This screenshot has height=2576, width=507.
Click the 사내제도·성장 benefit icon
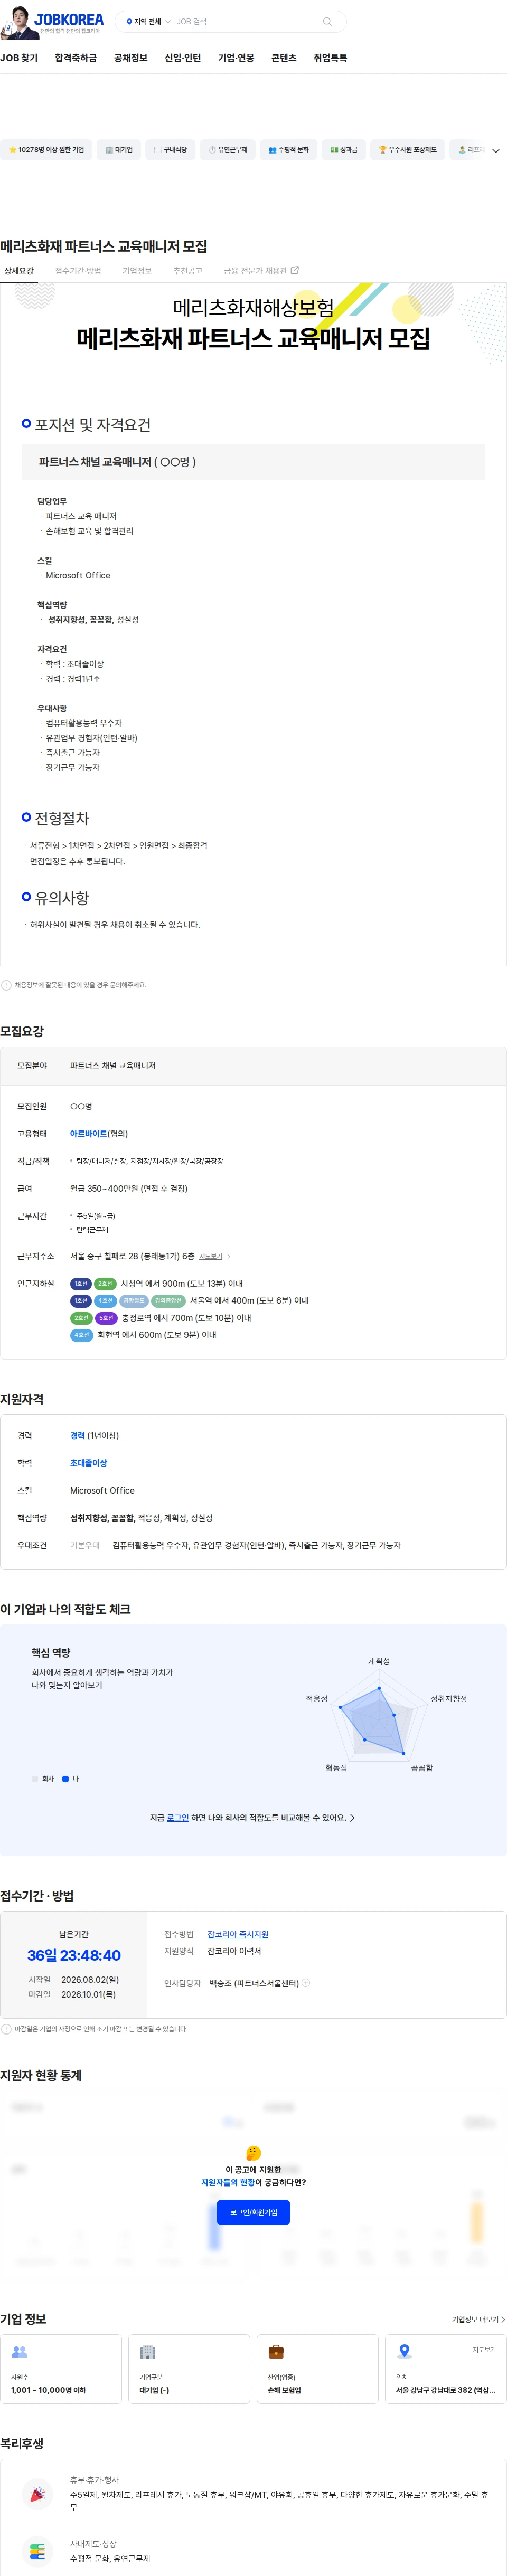37,2551
